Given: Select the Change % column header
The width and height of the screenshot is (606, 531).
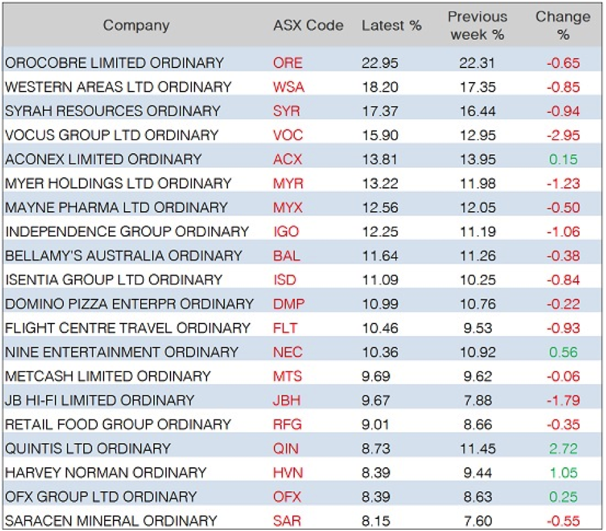Looking at the screenshot, I should pyautogui.click(x=562, y=26).
